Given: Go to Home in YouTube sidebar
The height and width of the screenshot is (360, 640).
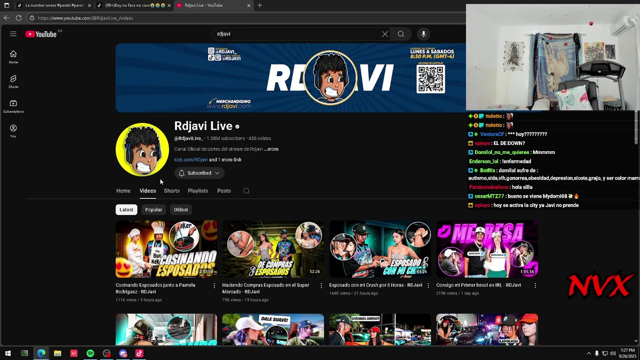Looking at the screenshot, I should pyautogui.click(x=13, y=57).
